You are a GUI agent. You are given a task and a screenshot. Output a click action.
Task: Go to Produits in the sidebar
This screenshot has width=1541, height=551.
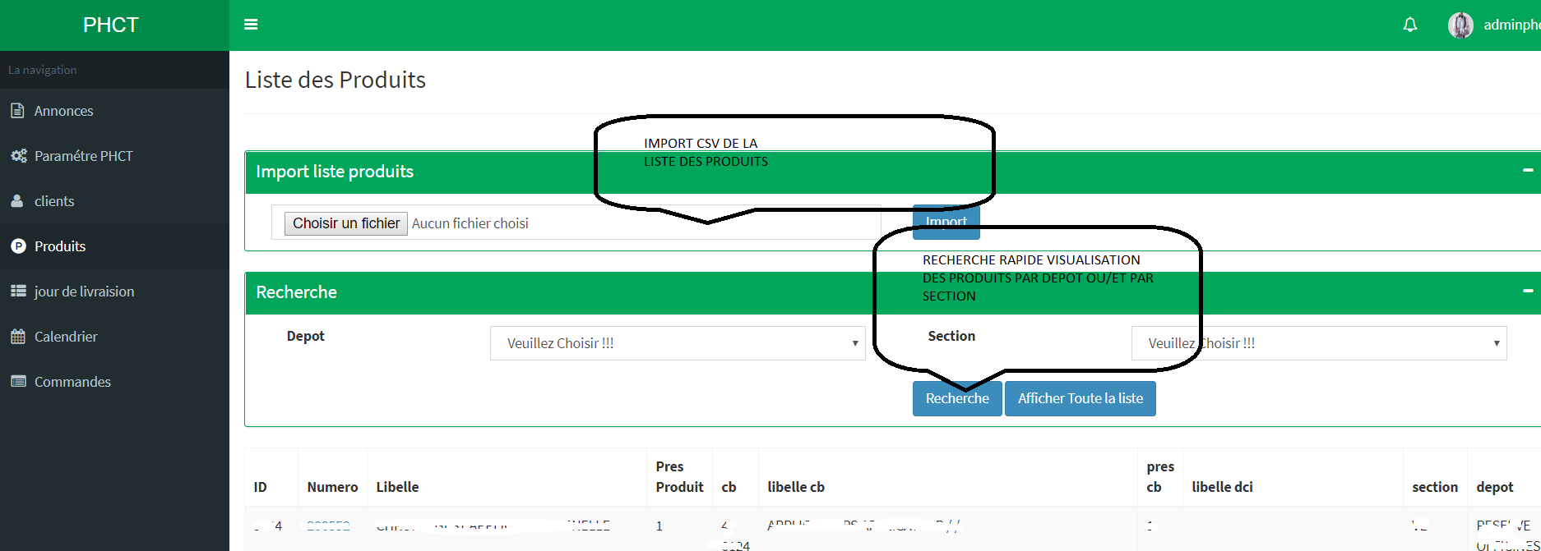(x=60, y=246)
